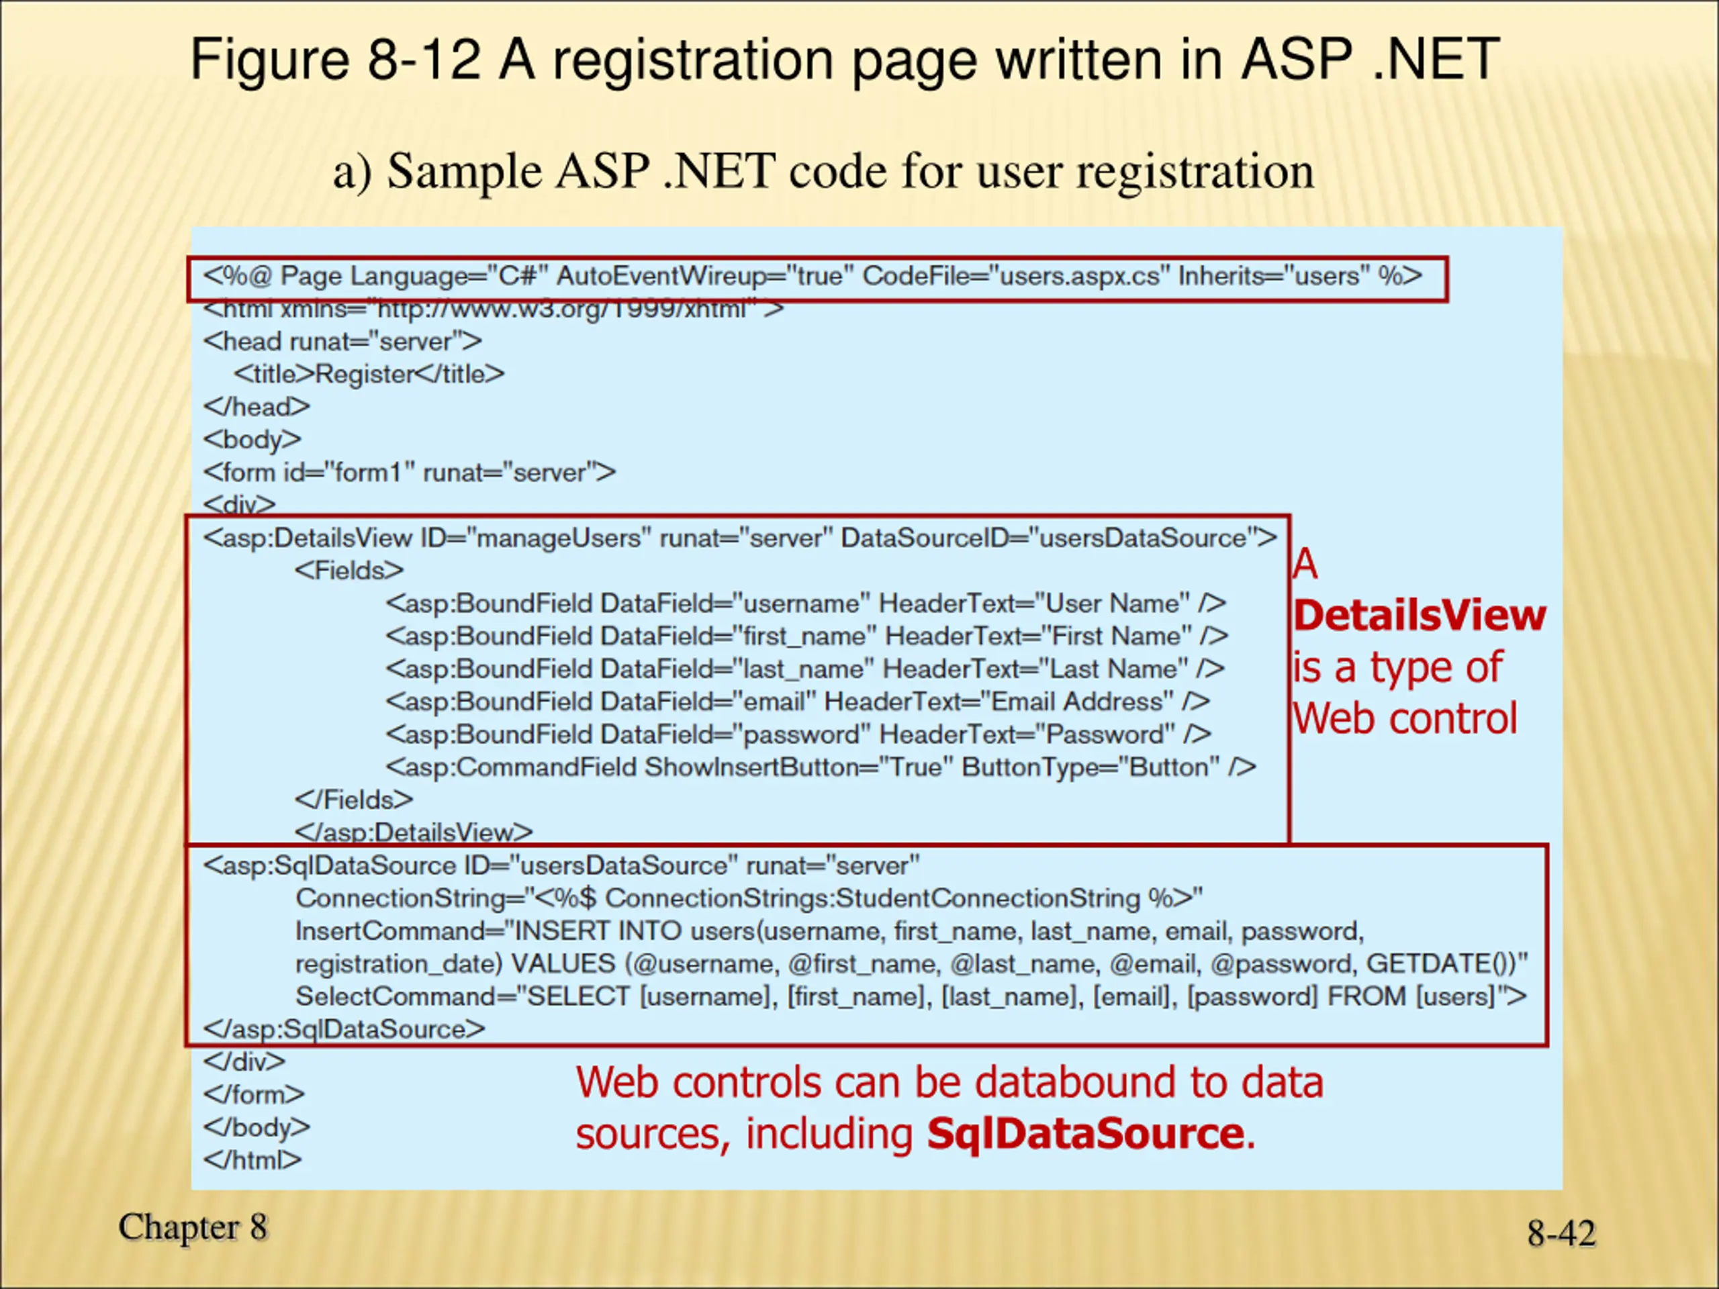Click the BoundField line with DataField="email"

[798, 702]
